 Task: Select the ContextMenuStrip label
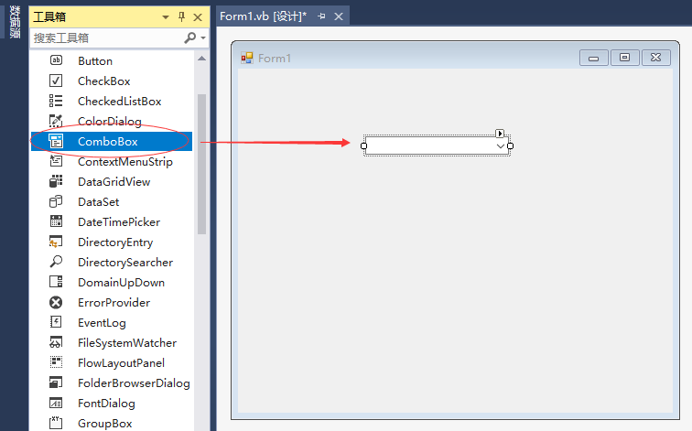tap(125, 162)
